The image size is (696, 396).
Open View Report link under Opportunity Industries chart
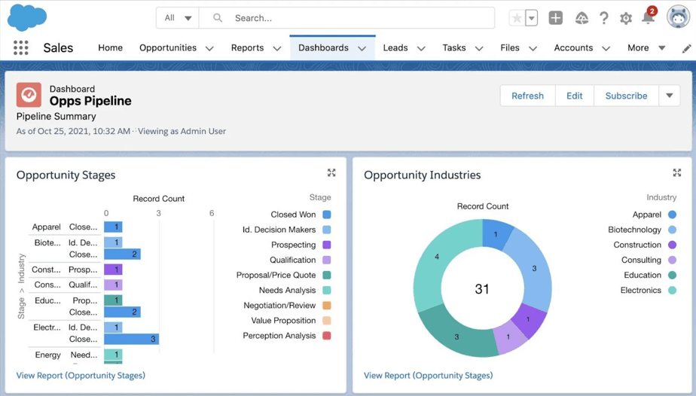(x=429, y=375)
